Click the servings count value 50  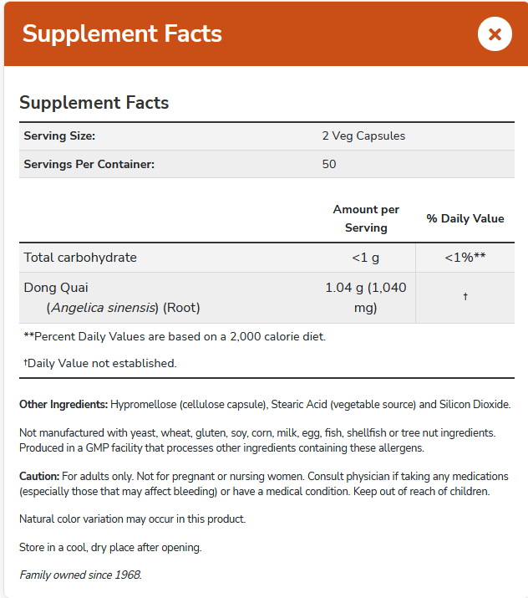point(329,164)
